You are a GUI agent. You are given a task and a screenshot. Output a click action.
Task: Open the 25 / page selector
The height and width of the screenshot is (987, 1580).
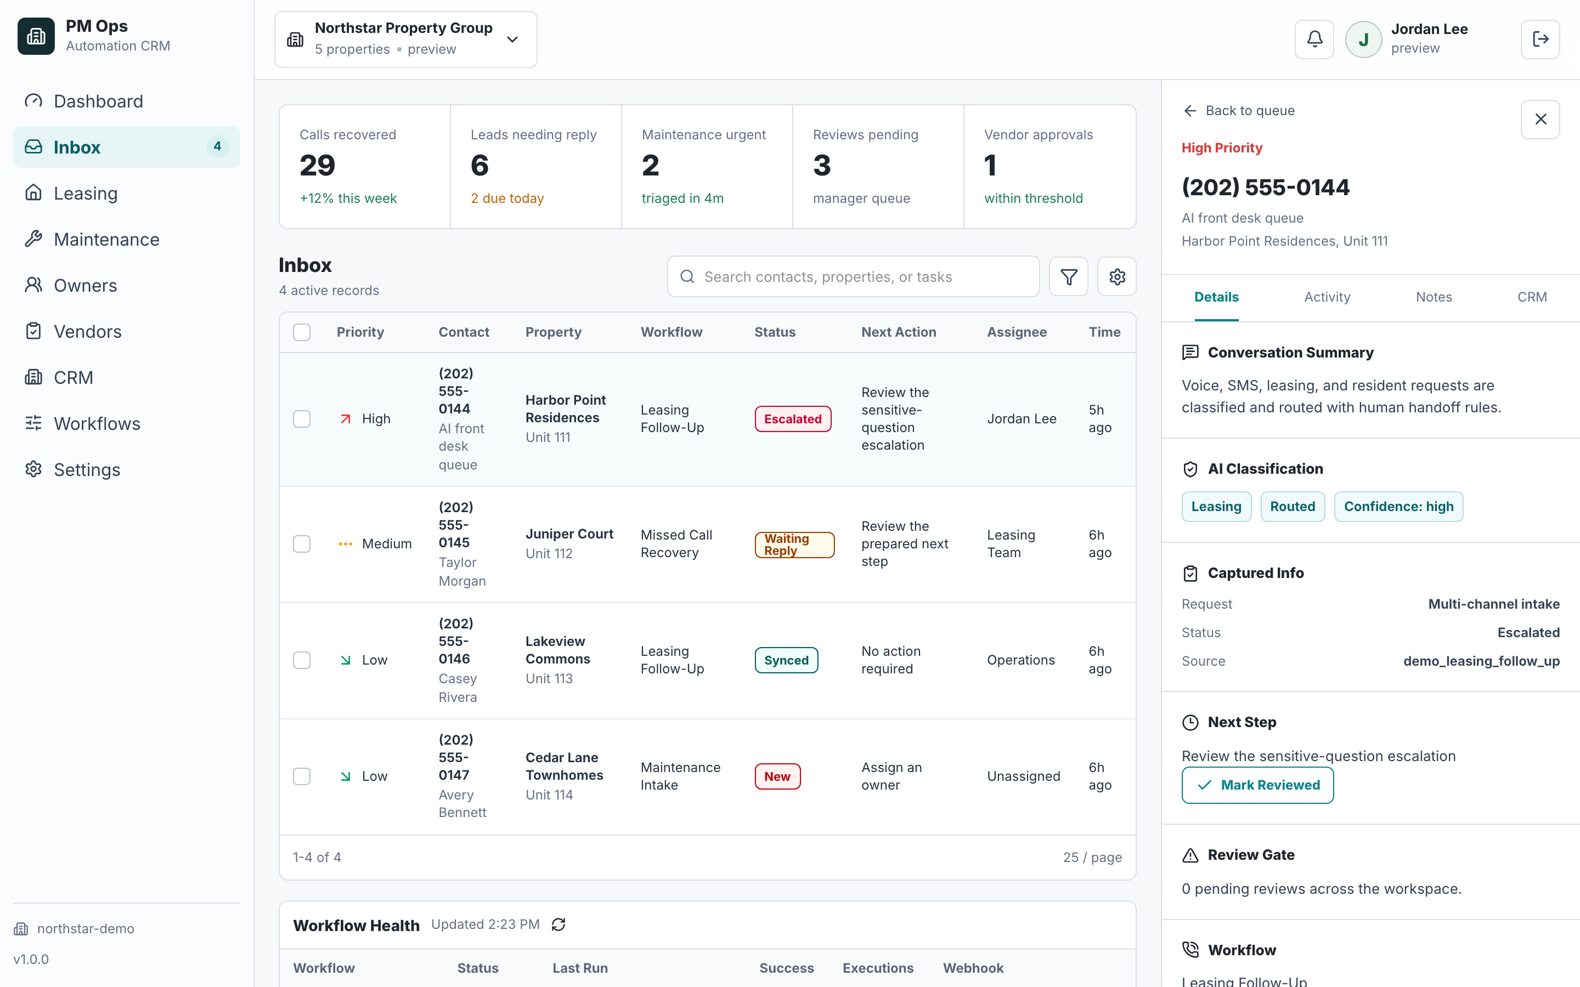pyautogui.click(x=1092, y=857)
